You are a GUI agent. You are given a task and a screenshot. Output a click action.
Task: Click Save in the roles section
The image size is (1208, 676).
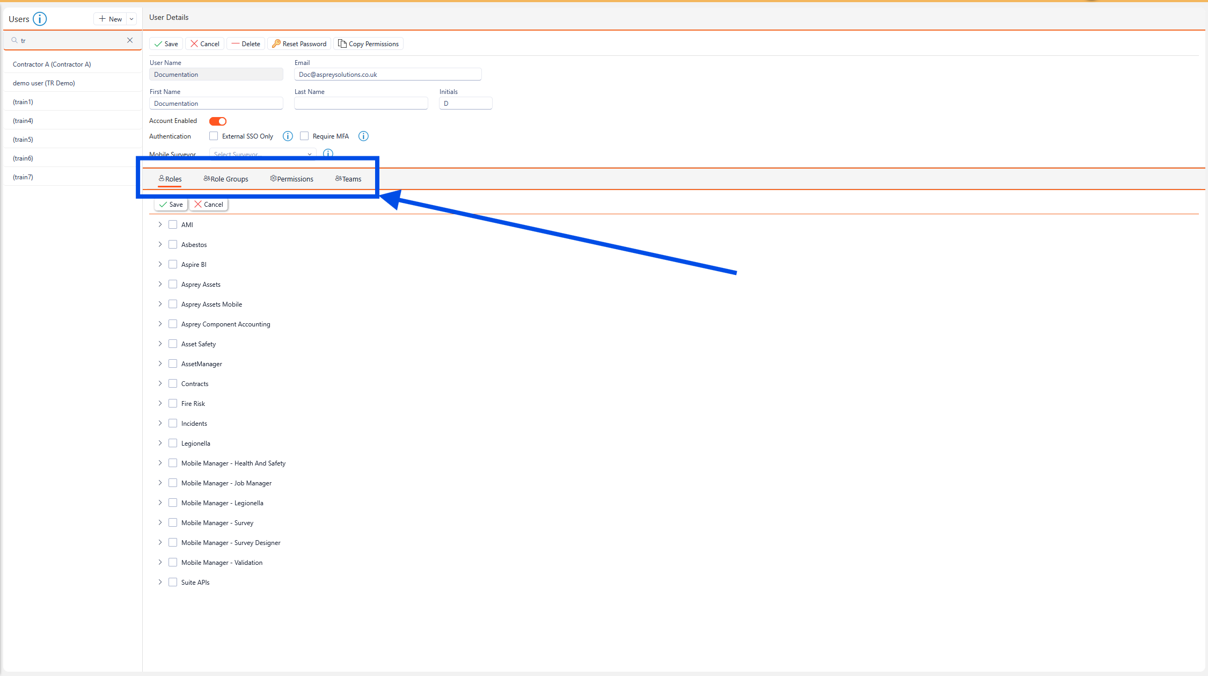point(171,205)
